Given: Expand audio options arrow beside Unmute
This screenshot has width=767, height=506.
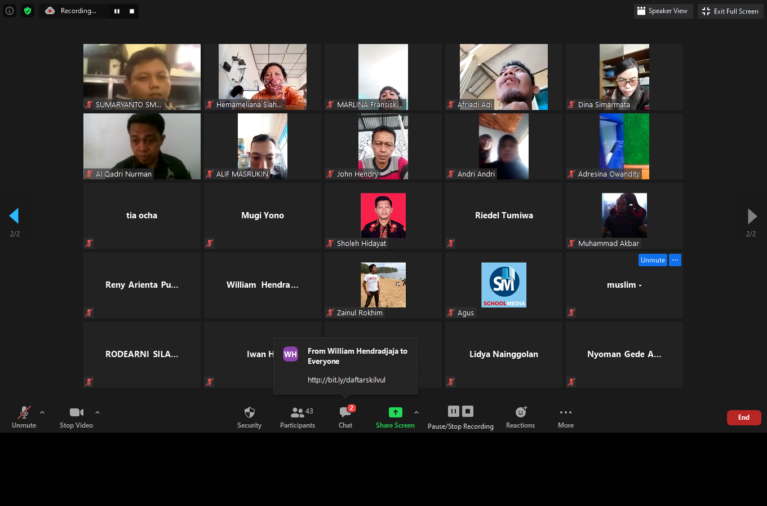Looking at the screenshot, I should click(x=42, y=412).
